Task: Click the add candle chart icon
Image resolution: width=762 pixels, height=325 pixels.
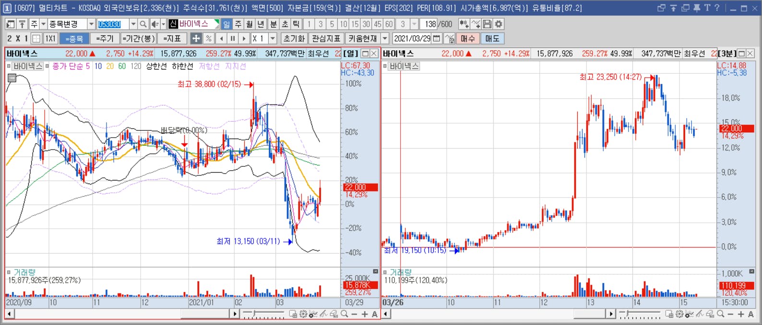Action: click(464, 24)
